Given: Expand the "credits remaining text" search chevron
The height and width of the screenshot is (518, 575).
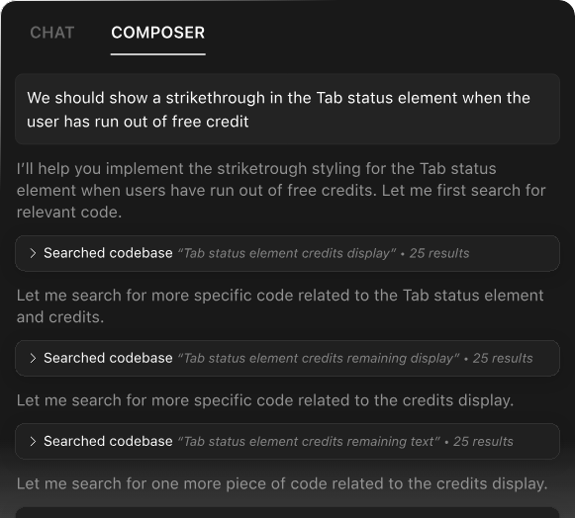Looking at the screenshot, I should (33, 441).
